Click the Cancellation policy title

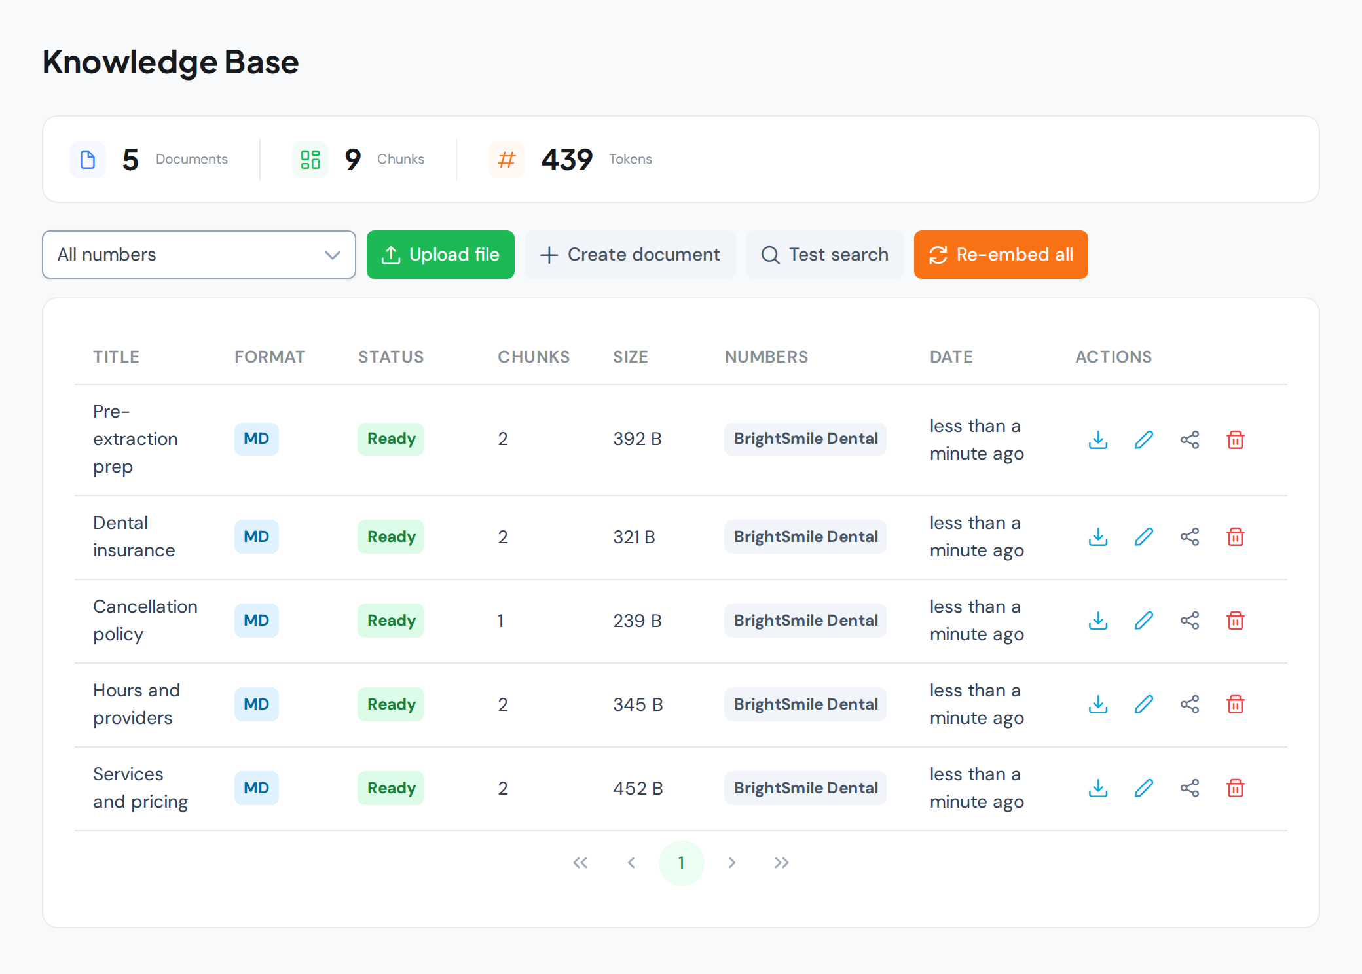(145, 621)
